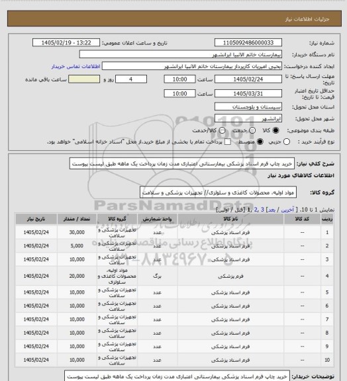Open اطلاعات تماس خریدار link
This screenshot has height=381, width=347.
pos(75,66)
